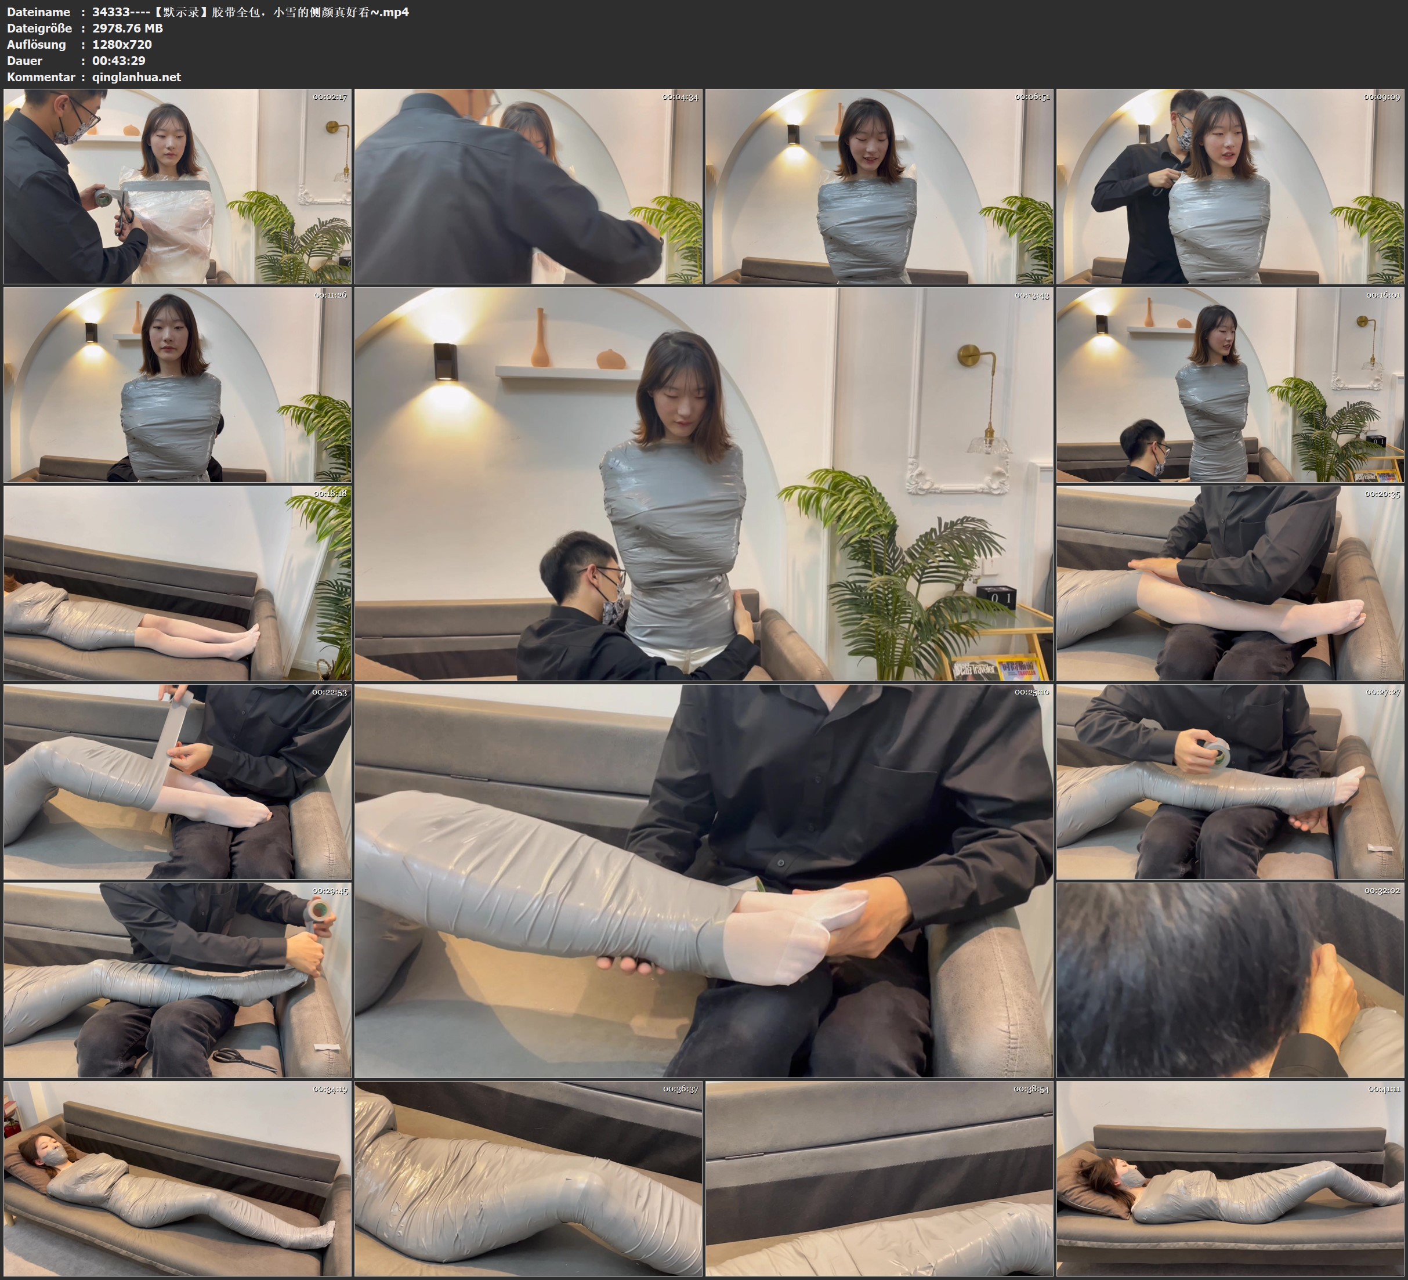Click the thumbnail timestamped 00:29:45
Image resolution: width=1408 pixels, height=1280 pixels.
click(x=178, y=979)
